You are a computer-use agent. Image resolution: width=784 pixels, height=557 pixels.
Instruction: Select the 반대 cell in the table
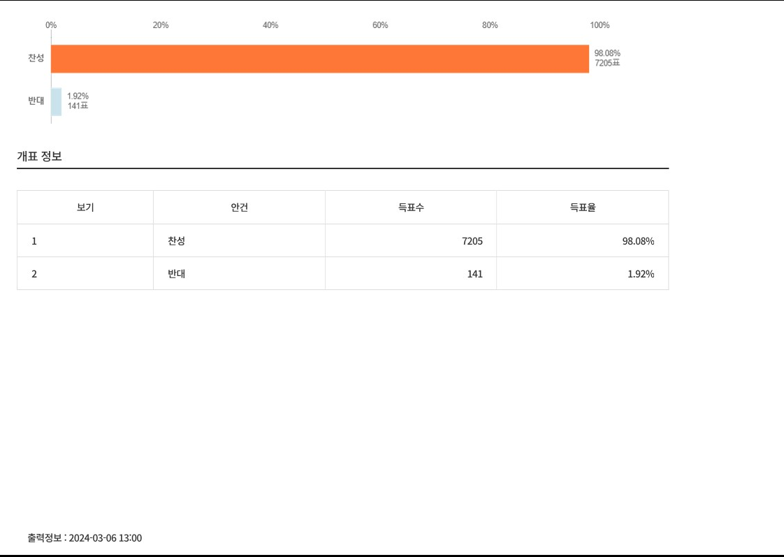pos(176,274)
